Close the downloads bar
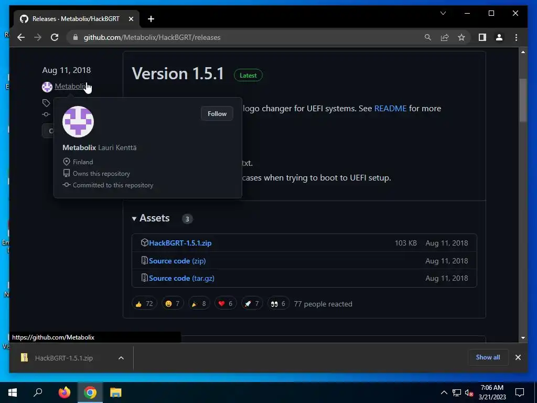Screen dimensions: 537x403 (518, 357)
